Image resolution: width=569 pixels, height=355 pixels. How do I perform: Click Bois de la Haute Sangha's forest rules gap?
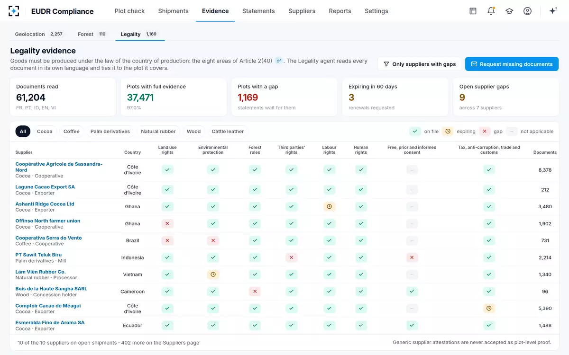pos(255,292)
